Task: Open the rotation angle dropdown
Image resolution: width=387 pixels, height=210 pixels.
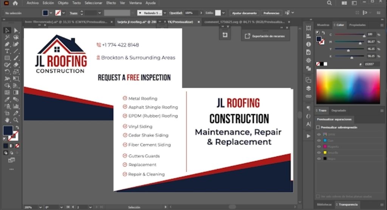Action: click(61, 207)
